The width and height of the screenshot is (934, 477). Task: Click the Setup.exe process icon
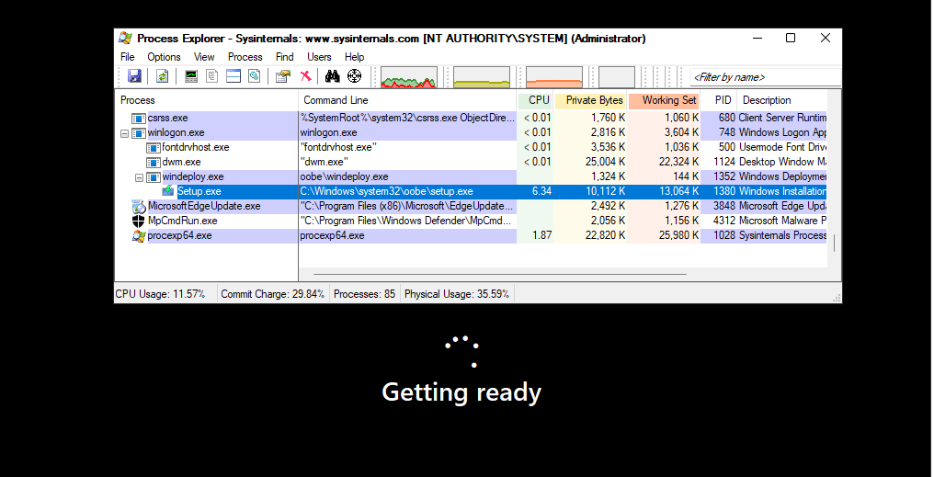pyautogui.click(x=168, y=191)
